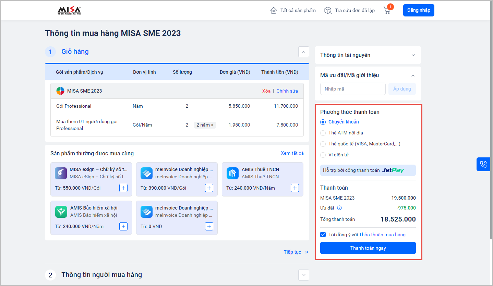
Task: Click the Nhập mã promo code field
Action: coord(352,89)
